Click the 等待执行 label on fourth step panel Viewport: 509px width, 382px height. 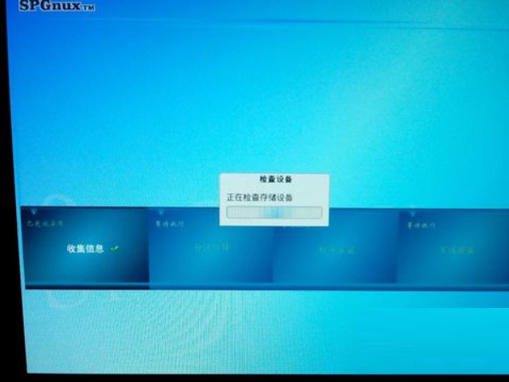(421, 225)
